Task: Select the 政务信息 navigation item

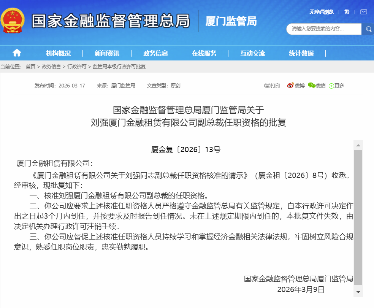Action: point(155,53)
